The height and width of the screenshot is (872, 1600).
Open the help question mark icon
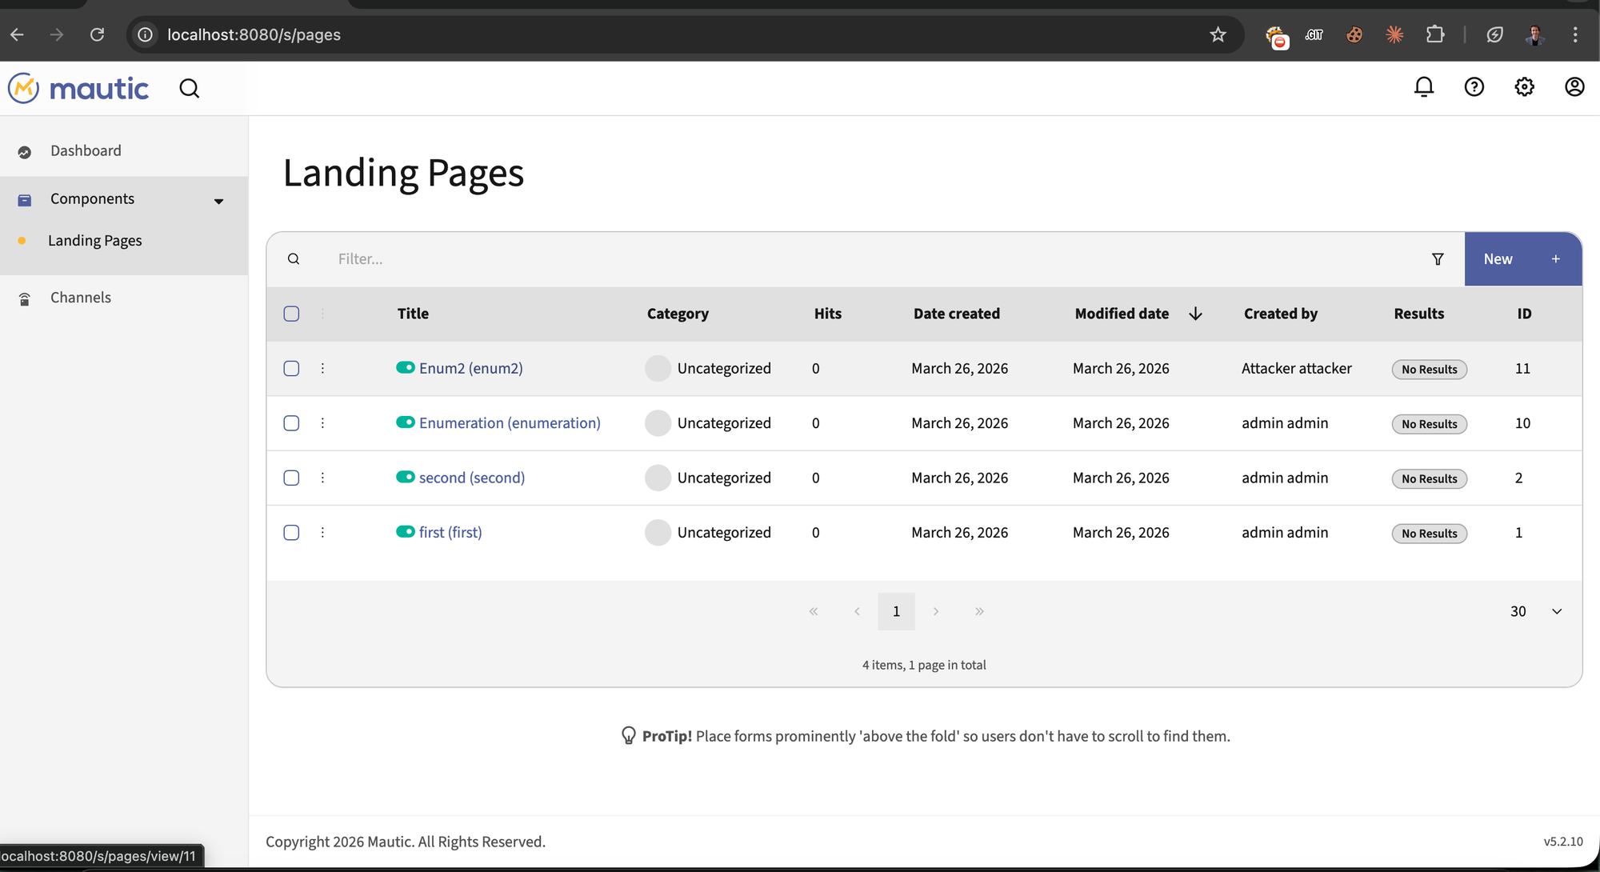1474,87
